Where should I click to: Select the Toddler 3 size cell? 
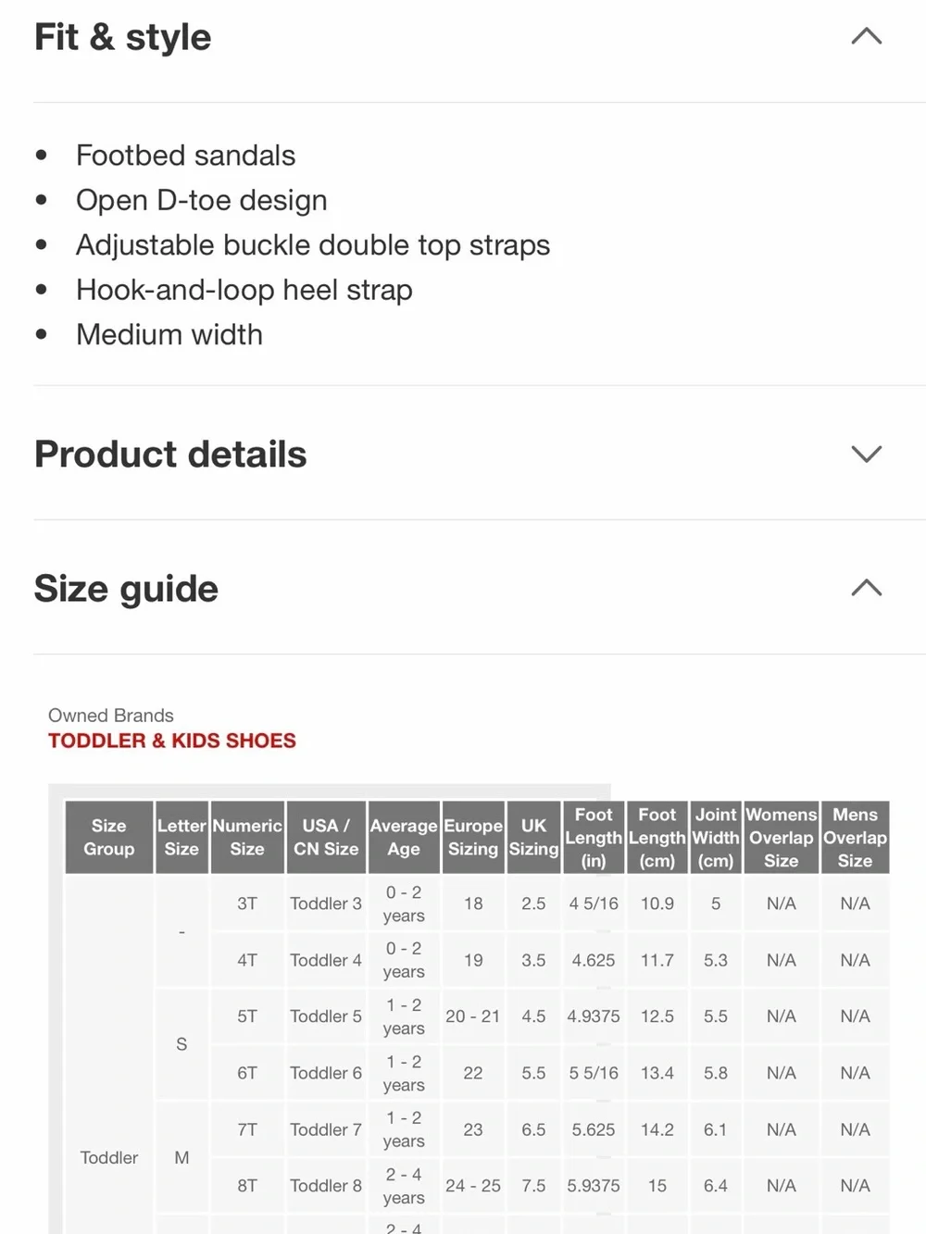[326, 904]
